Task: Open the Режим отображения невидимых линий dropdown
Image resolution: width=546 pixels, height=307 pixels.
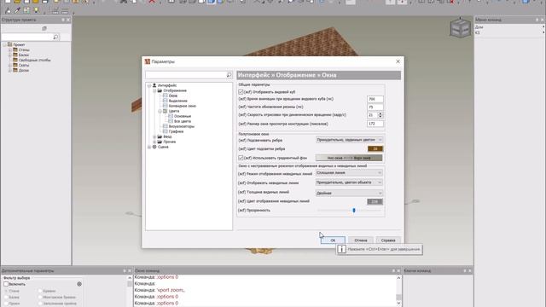Action: (349, 172)
